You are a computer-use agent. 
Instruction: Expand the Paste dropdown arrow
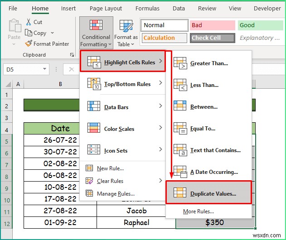pos(14,44)
